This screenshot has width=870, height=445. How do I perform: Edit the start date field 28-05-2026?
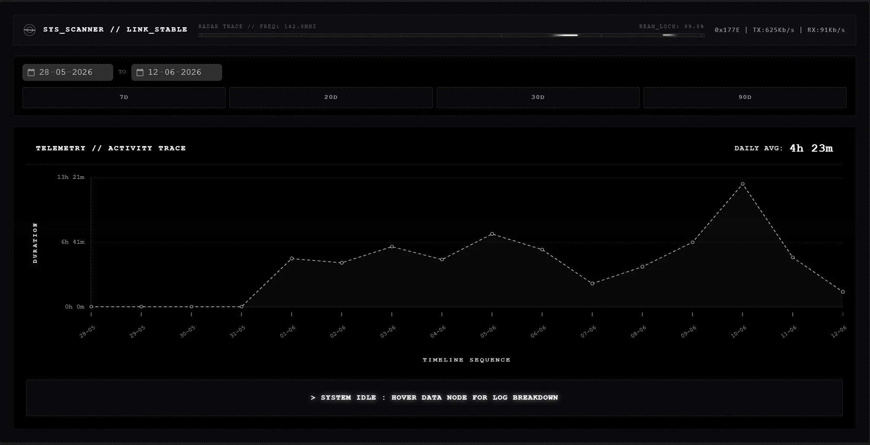pos(68,72)
